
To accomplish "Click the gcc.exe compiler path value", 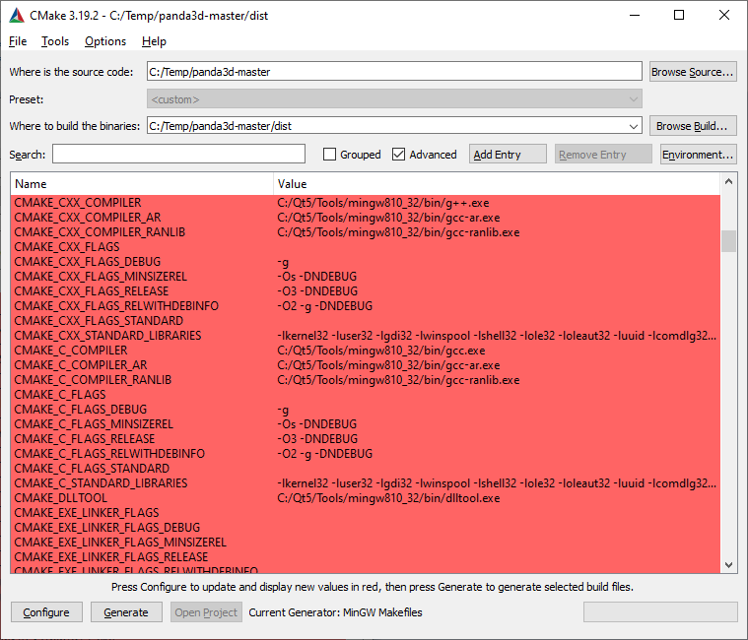I will click(381, 351).
